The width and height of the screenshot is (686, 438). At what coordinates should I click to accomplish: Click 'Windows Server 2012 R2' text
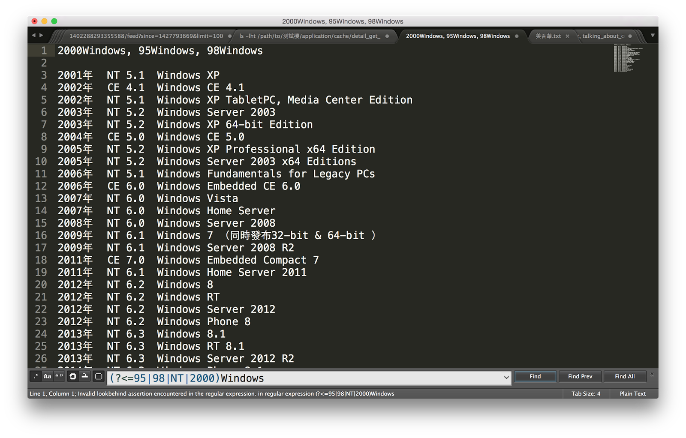pyautogui.click(x=226, y=358)
